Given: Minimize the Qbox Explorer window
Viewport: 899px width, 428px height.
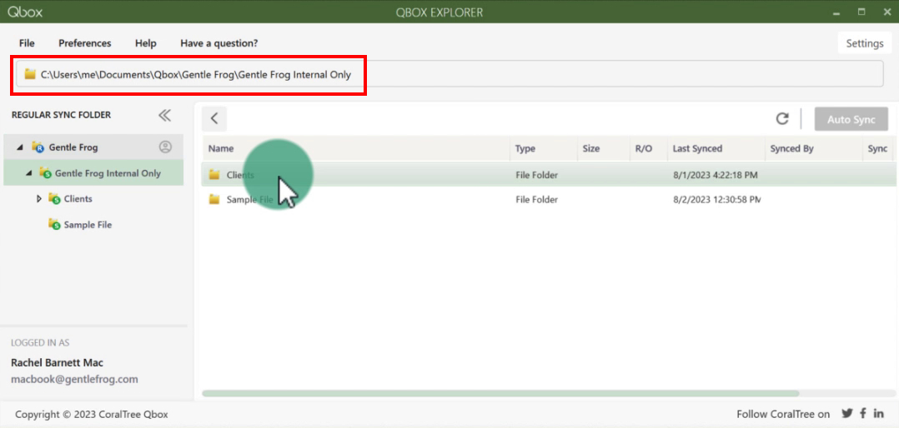Looking at the screenshot, I should (x=836, y=12).
